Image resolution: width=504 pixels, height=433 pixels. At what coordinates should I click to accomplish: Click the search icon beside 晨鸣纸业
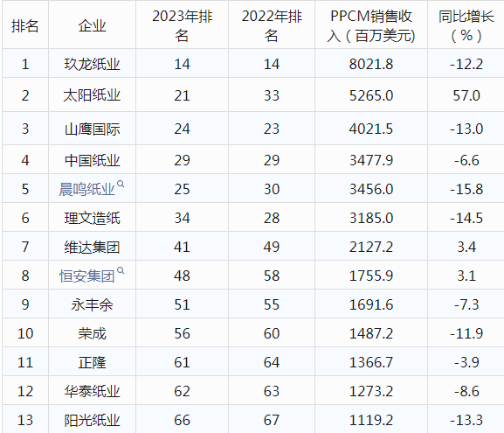[121, 185]
